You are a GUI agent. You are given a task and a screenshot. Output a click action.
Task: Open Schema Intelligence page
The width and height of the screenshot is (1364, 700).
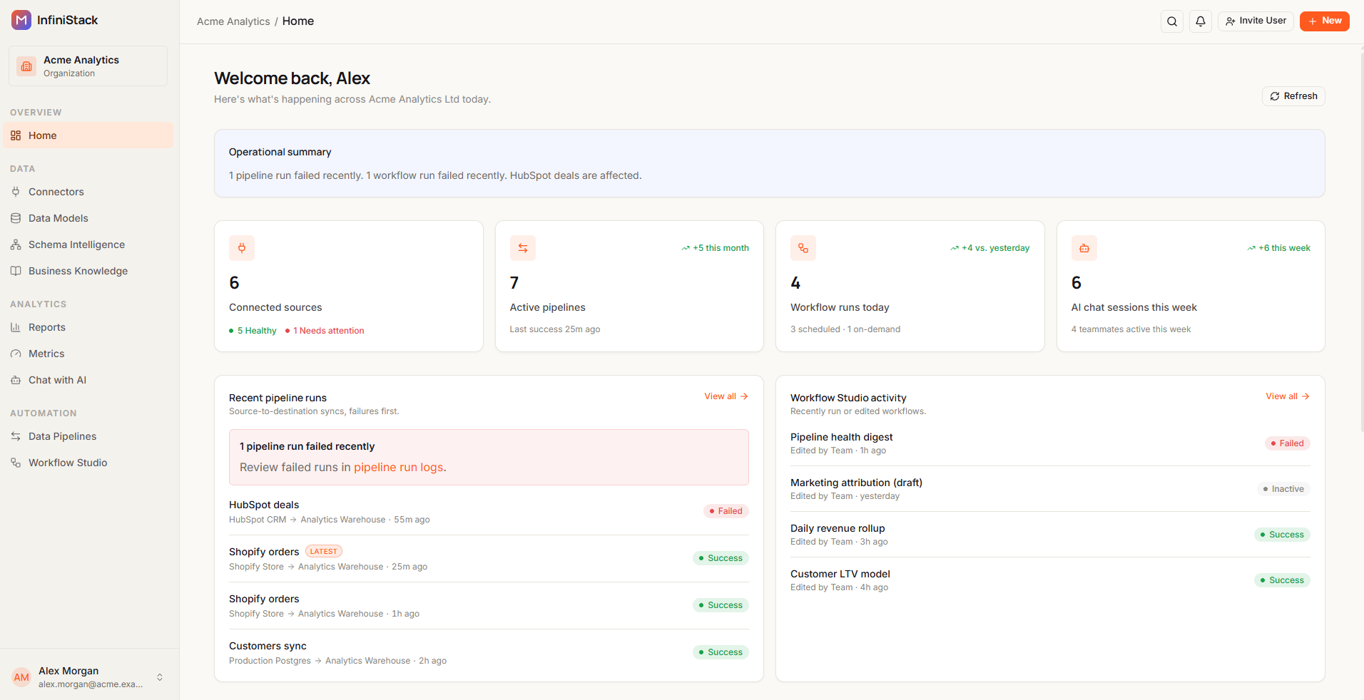click(88, 245)
